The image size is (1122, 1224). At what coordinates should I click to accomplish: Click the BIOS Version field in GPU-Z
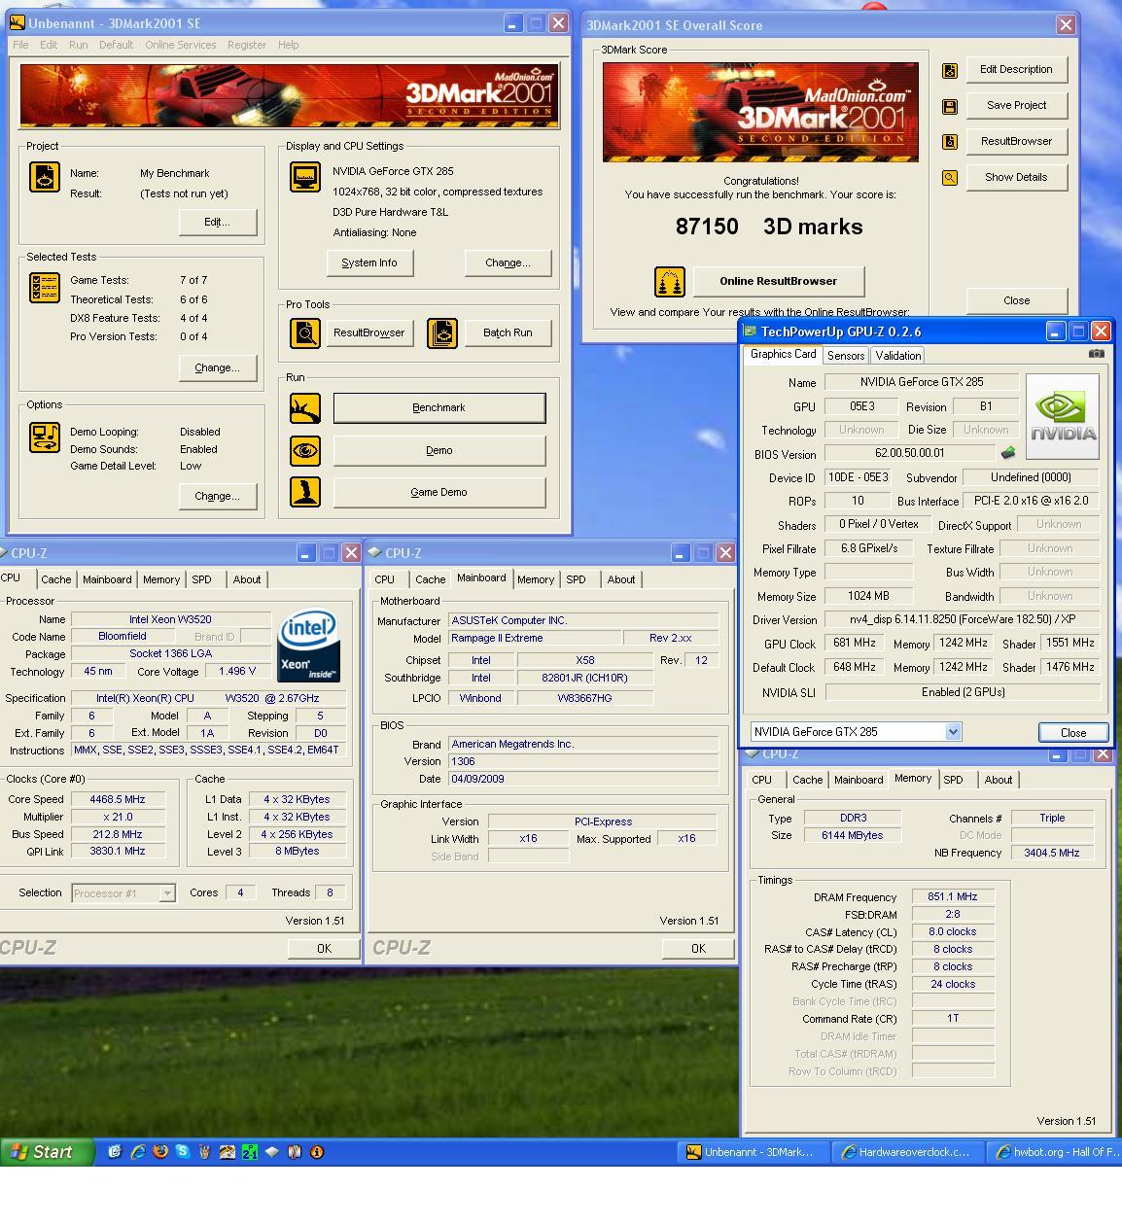(910, 453)
